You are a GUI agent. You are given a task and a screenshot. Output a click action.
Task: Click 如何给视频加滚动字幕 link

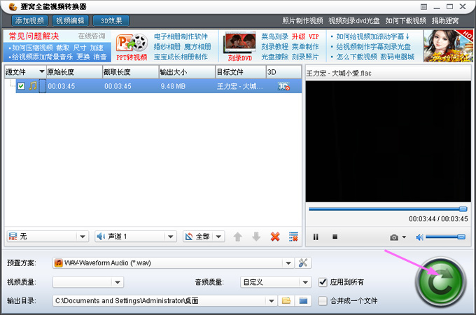tap(372, 36)
